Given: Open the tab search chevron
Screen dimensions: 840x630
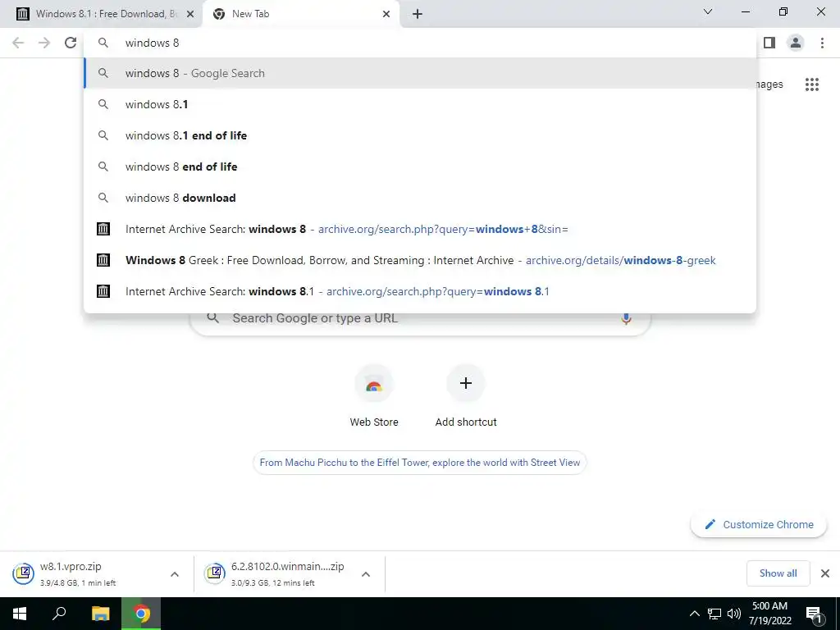Looking at the screenshot, I should click(708, 11).
